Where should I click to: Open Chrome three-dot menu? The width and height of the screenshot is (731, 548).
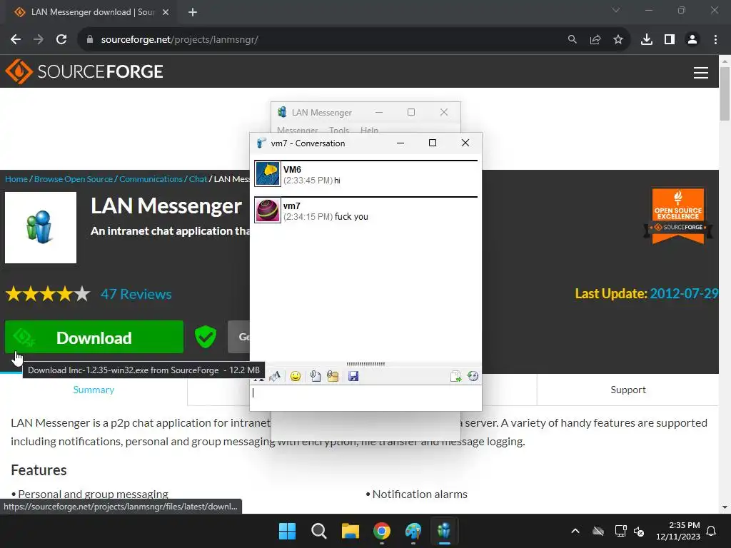715,40
